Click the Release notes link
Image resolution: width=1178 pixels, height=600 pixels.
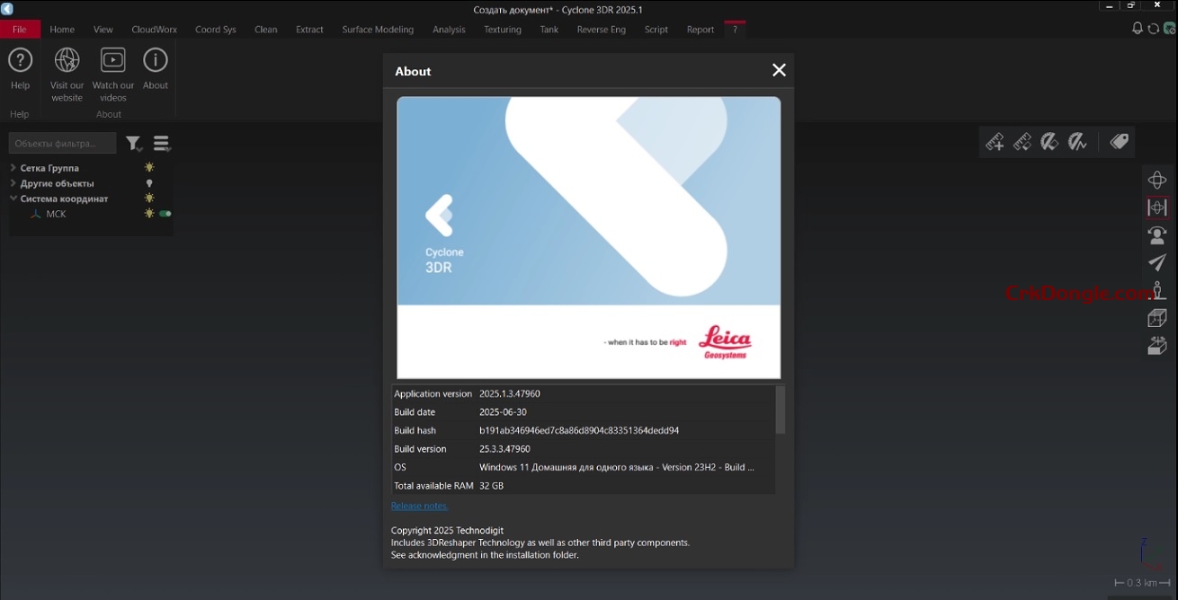tap(419, 506)
